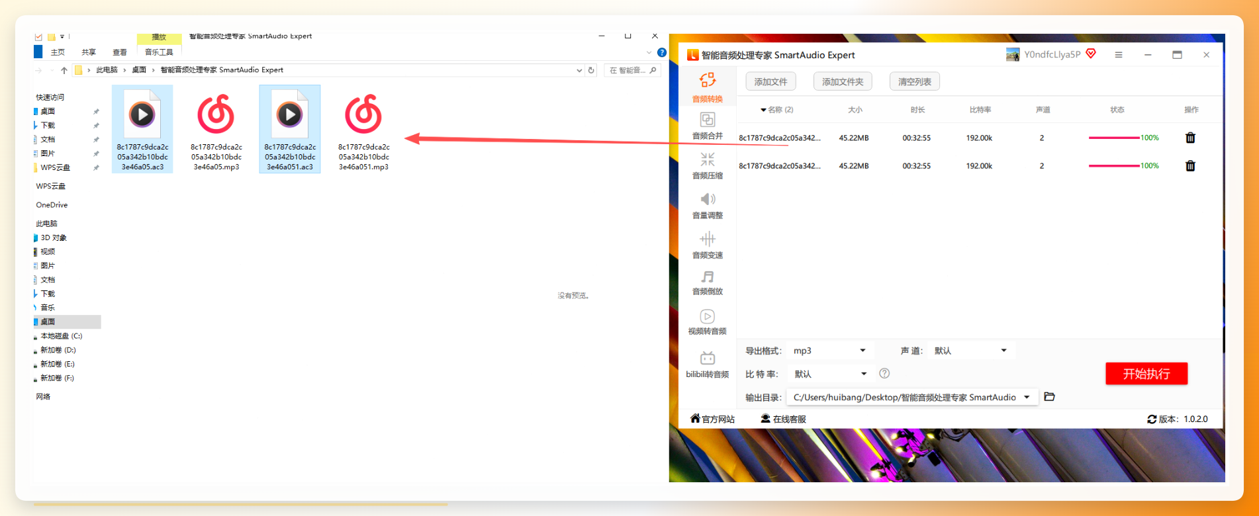Expand the 输出目录 output path dropdown
This screenshot has height=516, width=1259.
pyautogui.click(x=1027, y=397)
